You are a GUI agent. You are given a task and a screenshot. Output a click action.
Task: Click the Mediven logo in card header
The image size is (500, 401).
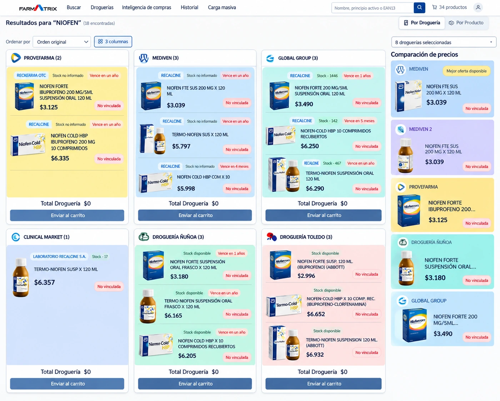144,58
